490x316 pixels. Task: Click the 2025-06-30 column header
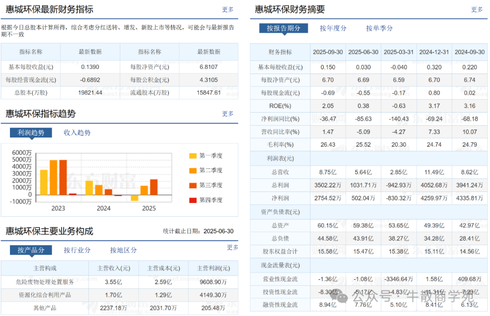(x=363, y=52)
